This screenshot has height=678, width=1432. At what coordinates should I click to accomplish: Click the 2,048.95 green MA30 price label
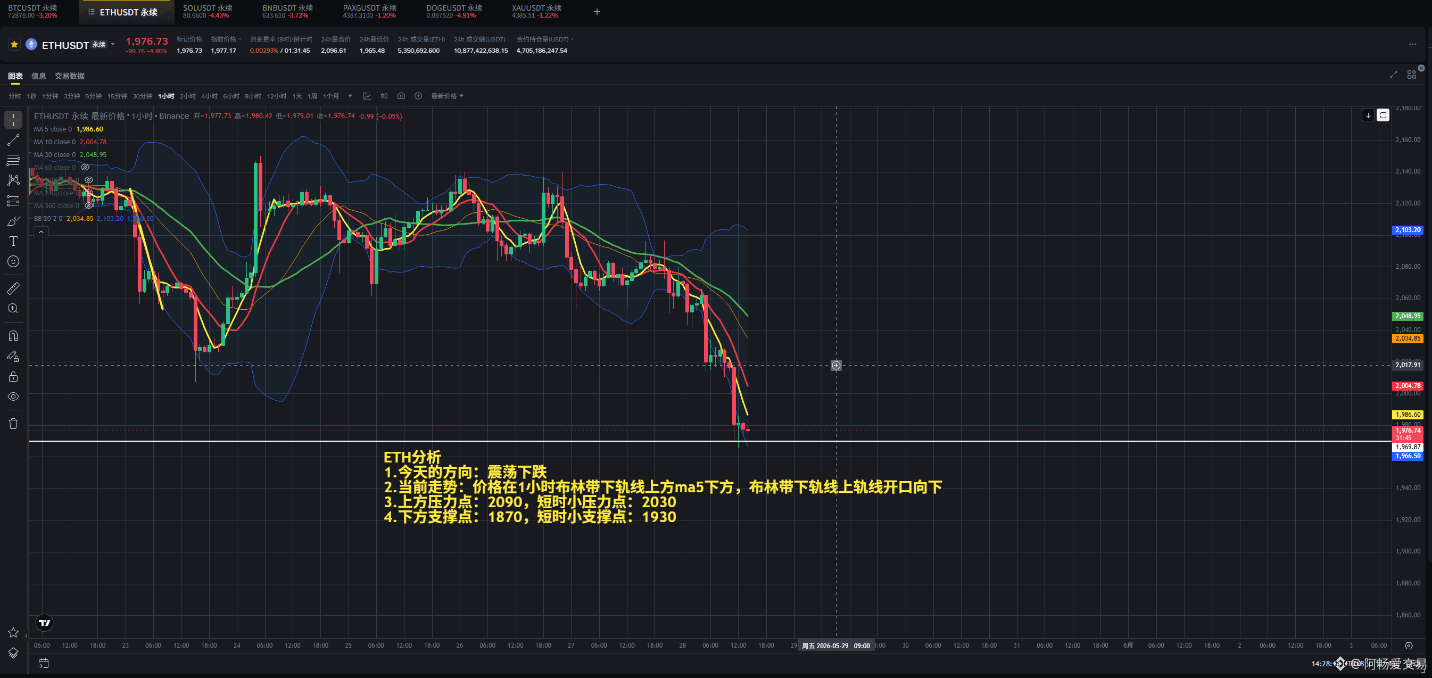[x=1408, y=316]
